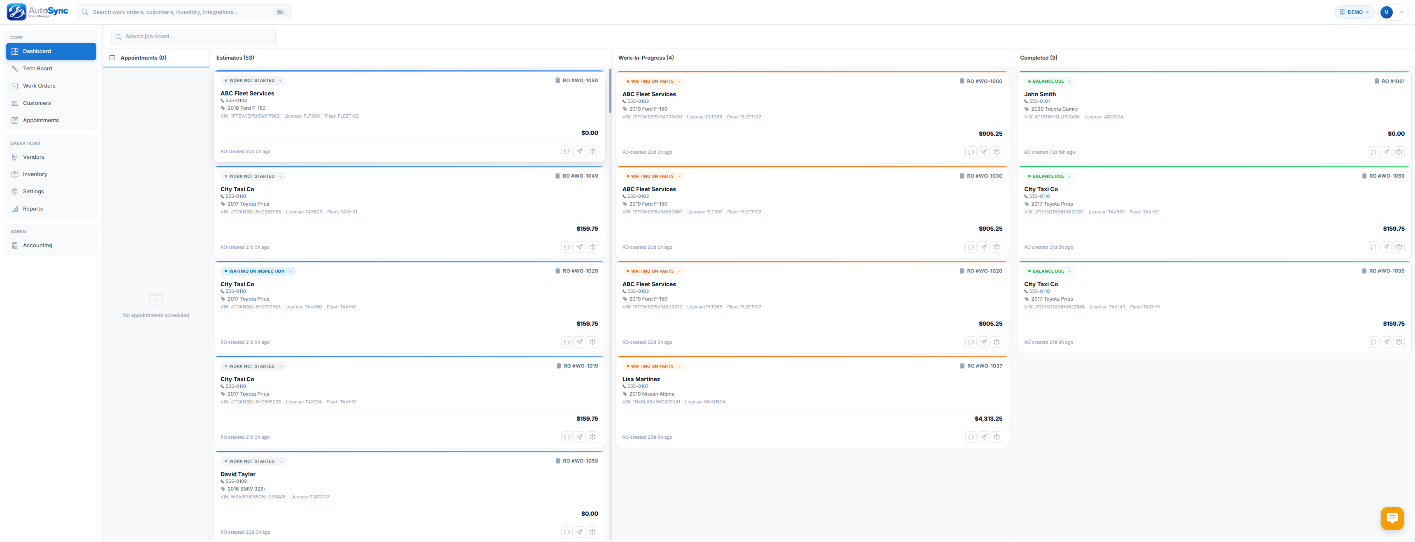The image size is (1415, 542).
Task: Click the chat icon on RO #WO-1050 card
Action: pyautogui.click(x=567, y=151)
